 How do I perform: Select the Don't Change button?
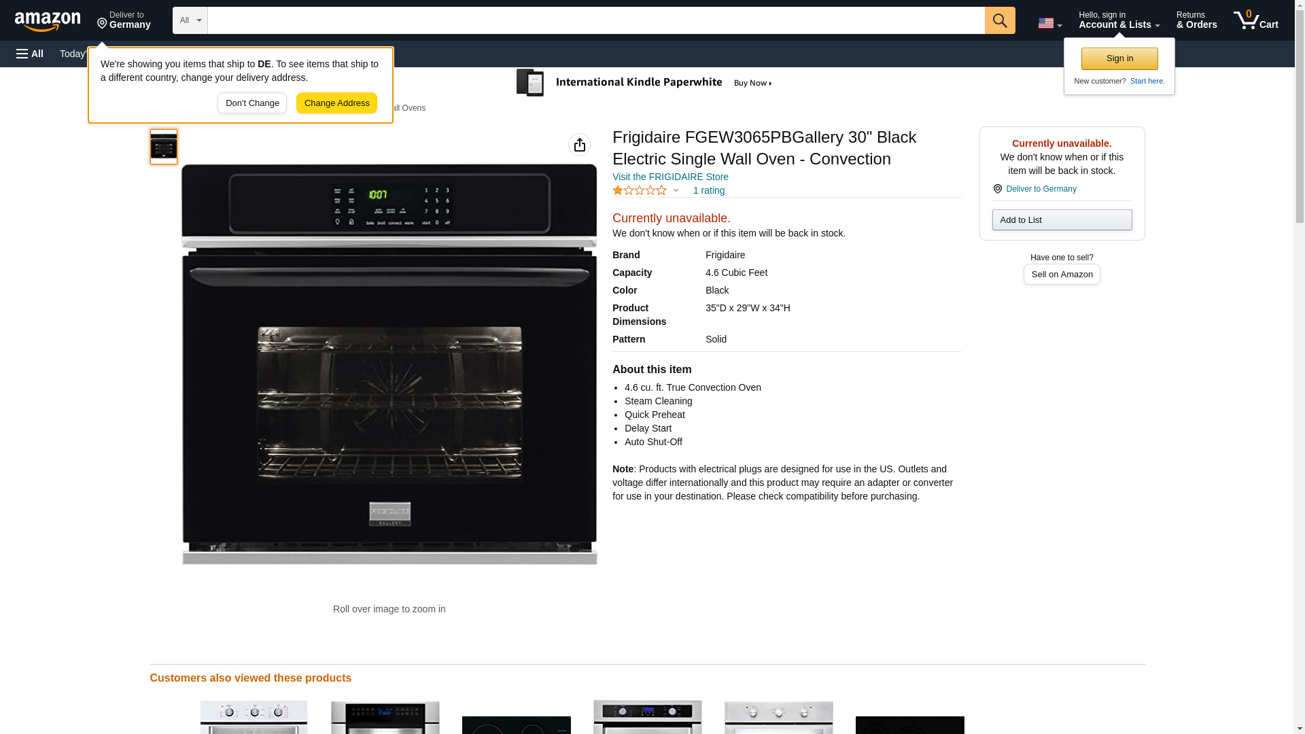pos(252,103)
